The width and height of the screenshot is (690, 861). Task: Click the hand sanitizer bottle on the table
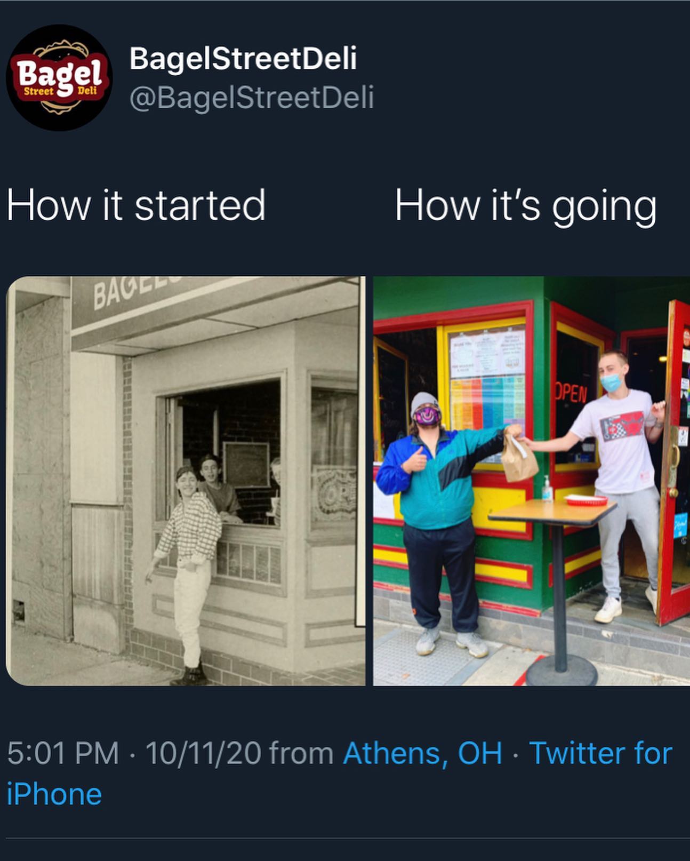pyautogui.click(x=547, y=488)
